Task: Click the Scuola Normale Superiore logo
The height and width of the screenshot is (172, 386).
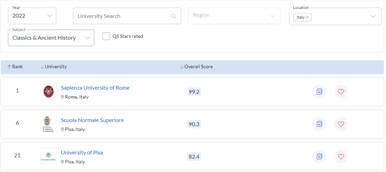Action: (48, 124)
